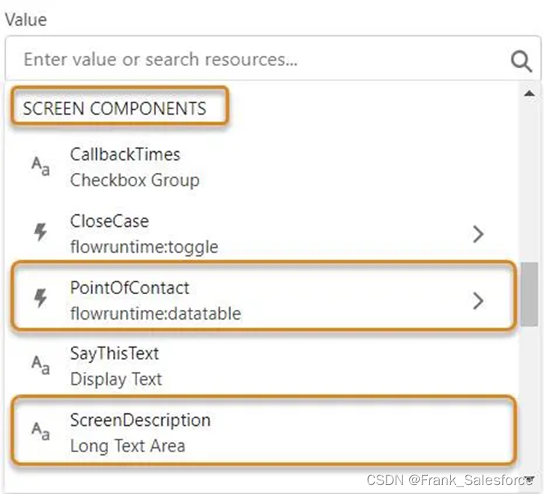This screenshot has height=494, width=544.
Task: Click the Long Text Area type label
Action: tap(127, 446)
